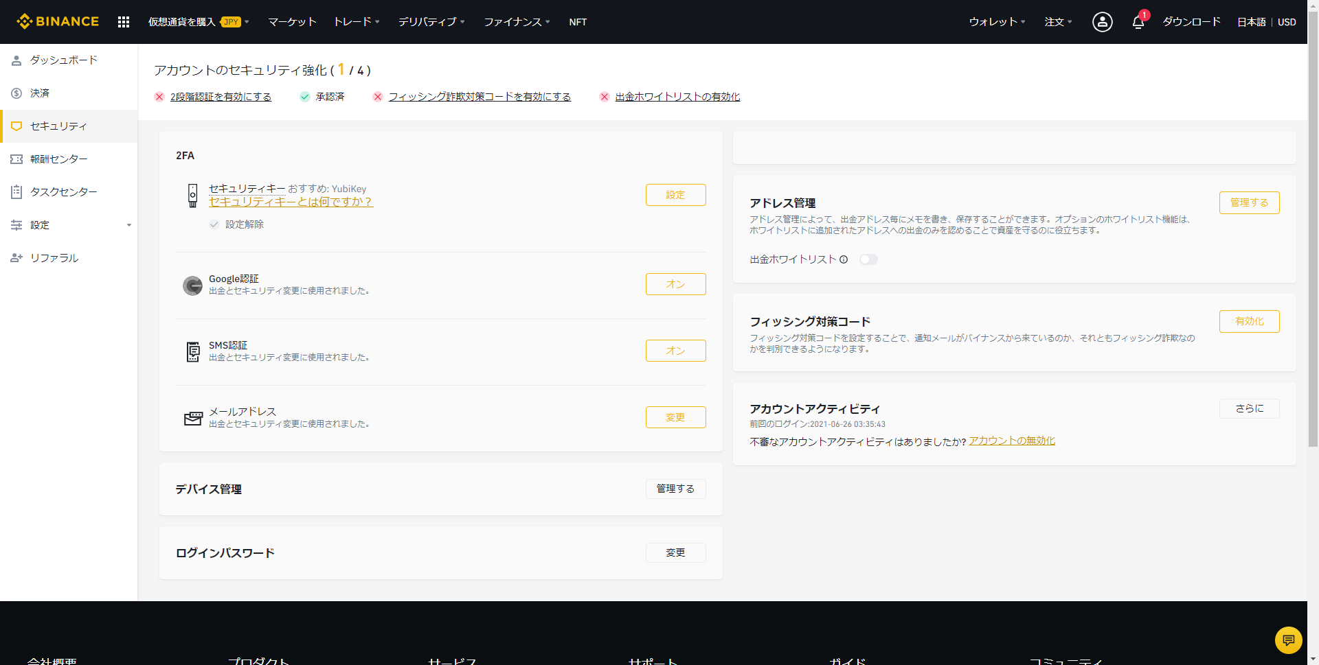Click the Binance logo

pos(58,22)
